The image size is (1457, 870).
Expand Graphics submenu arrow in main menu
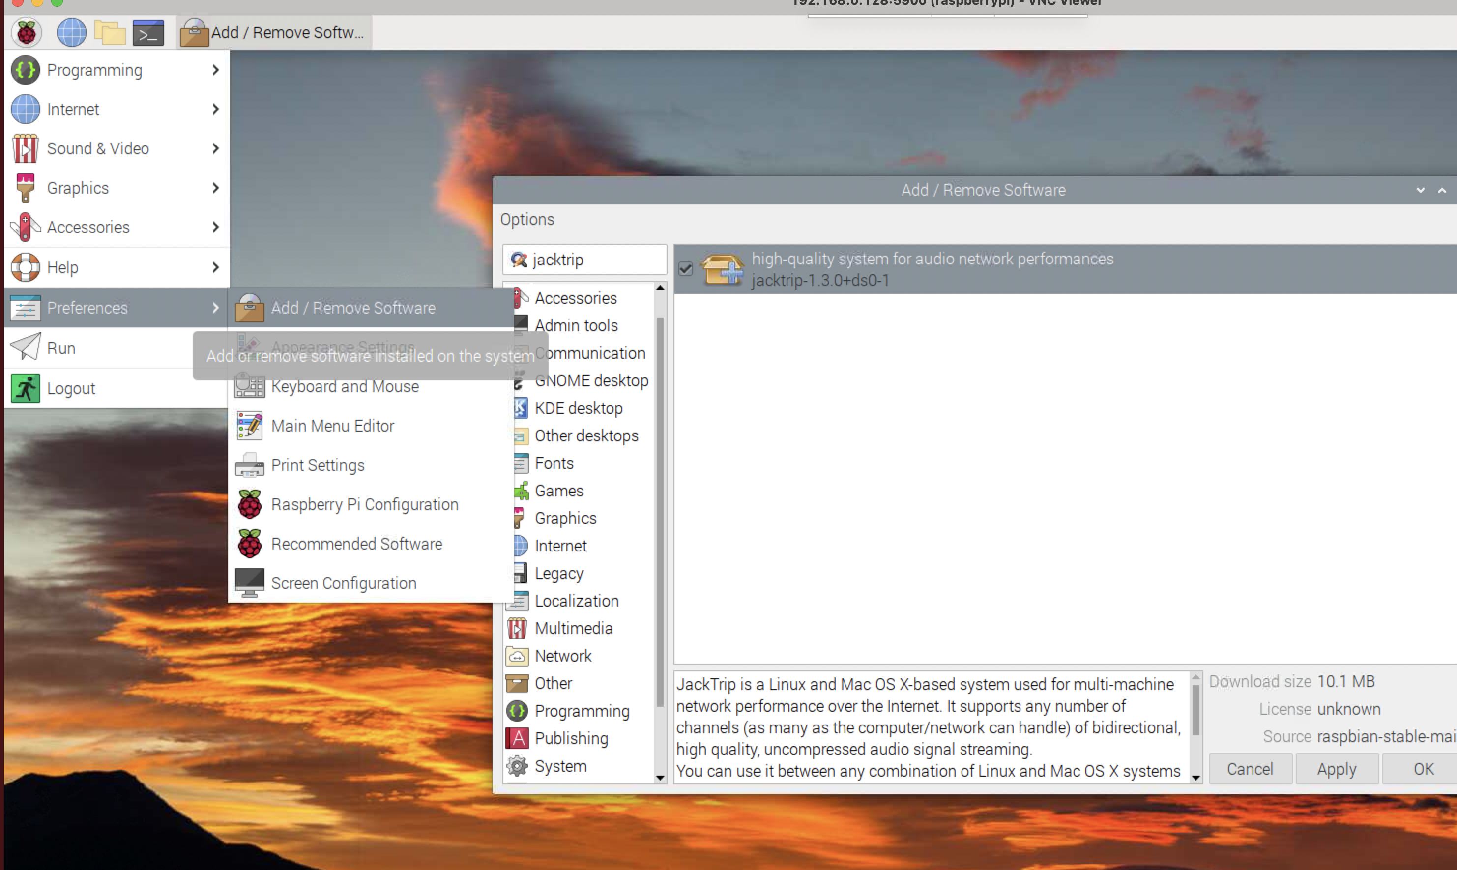[x=215, y=188]
